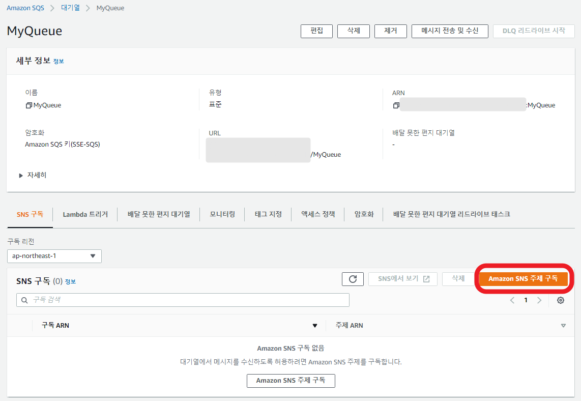Go to Amazon SQS breadcrumb link

(x=25, y=8)
